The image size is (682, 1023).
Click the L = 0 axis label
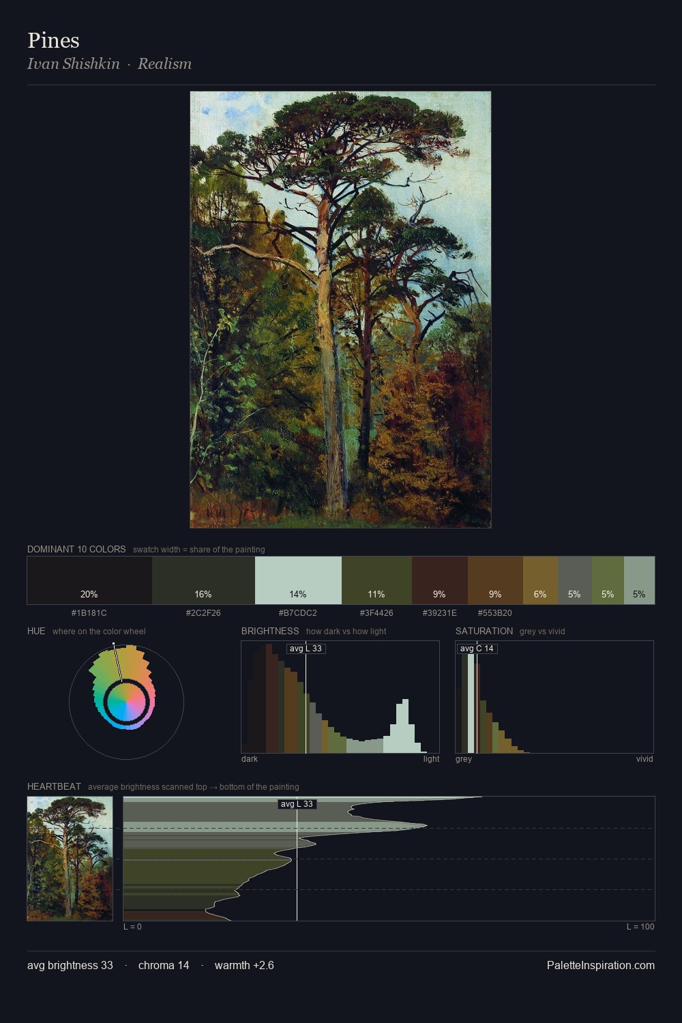point(132,927)
